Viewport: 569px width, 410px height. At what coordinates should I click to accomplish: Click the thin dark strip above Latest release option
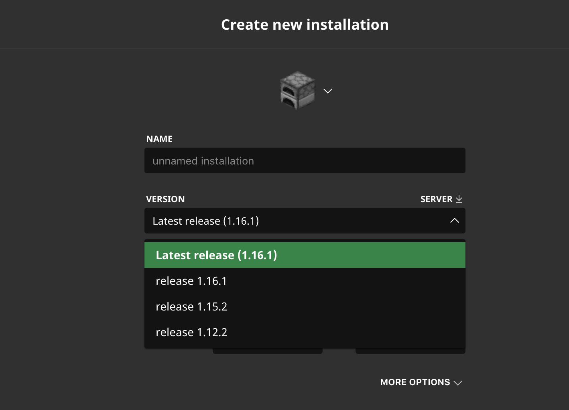pos(305,241)
